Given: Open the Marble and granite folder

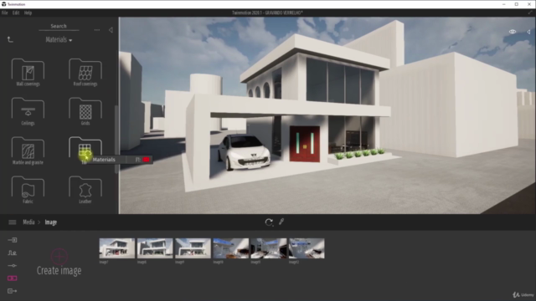Looking at the screenshot, I should point(28,150).
